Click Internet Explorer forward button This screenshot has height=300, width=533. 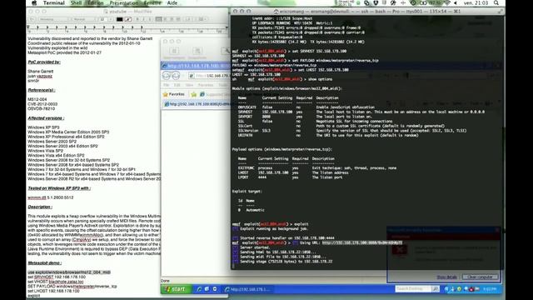coord(176,76)
